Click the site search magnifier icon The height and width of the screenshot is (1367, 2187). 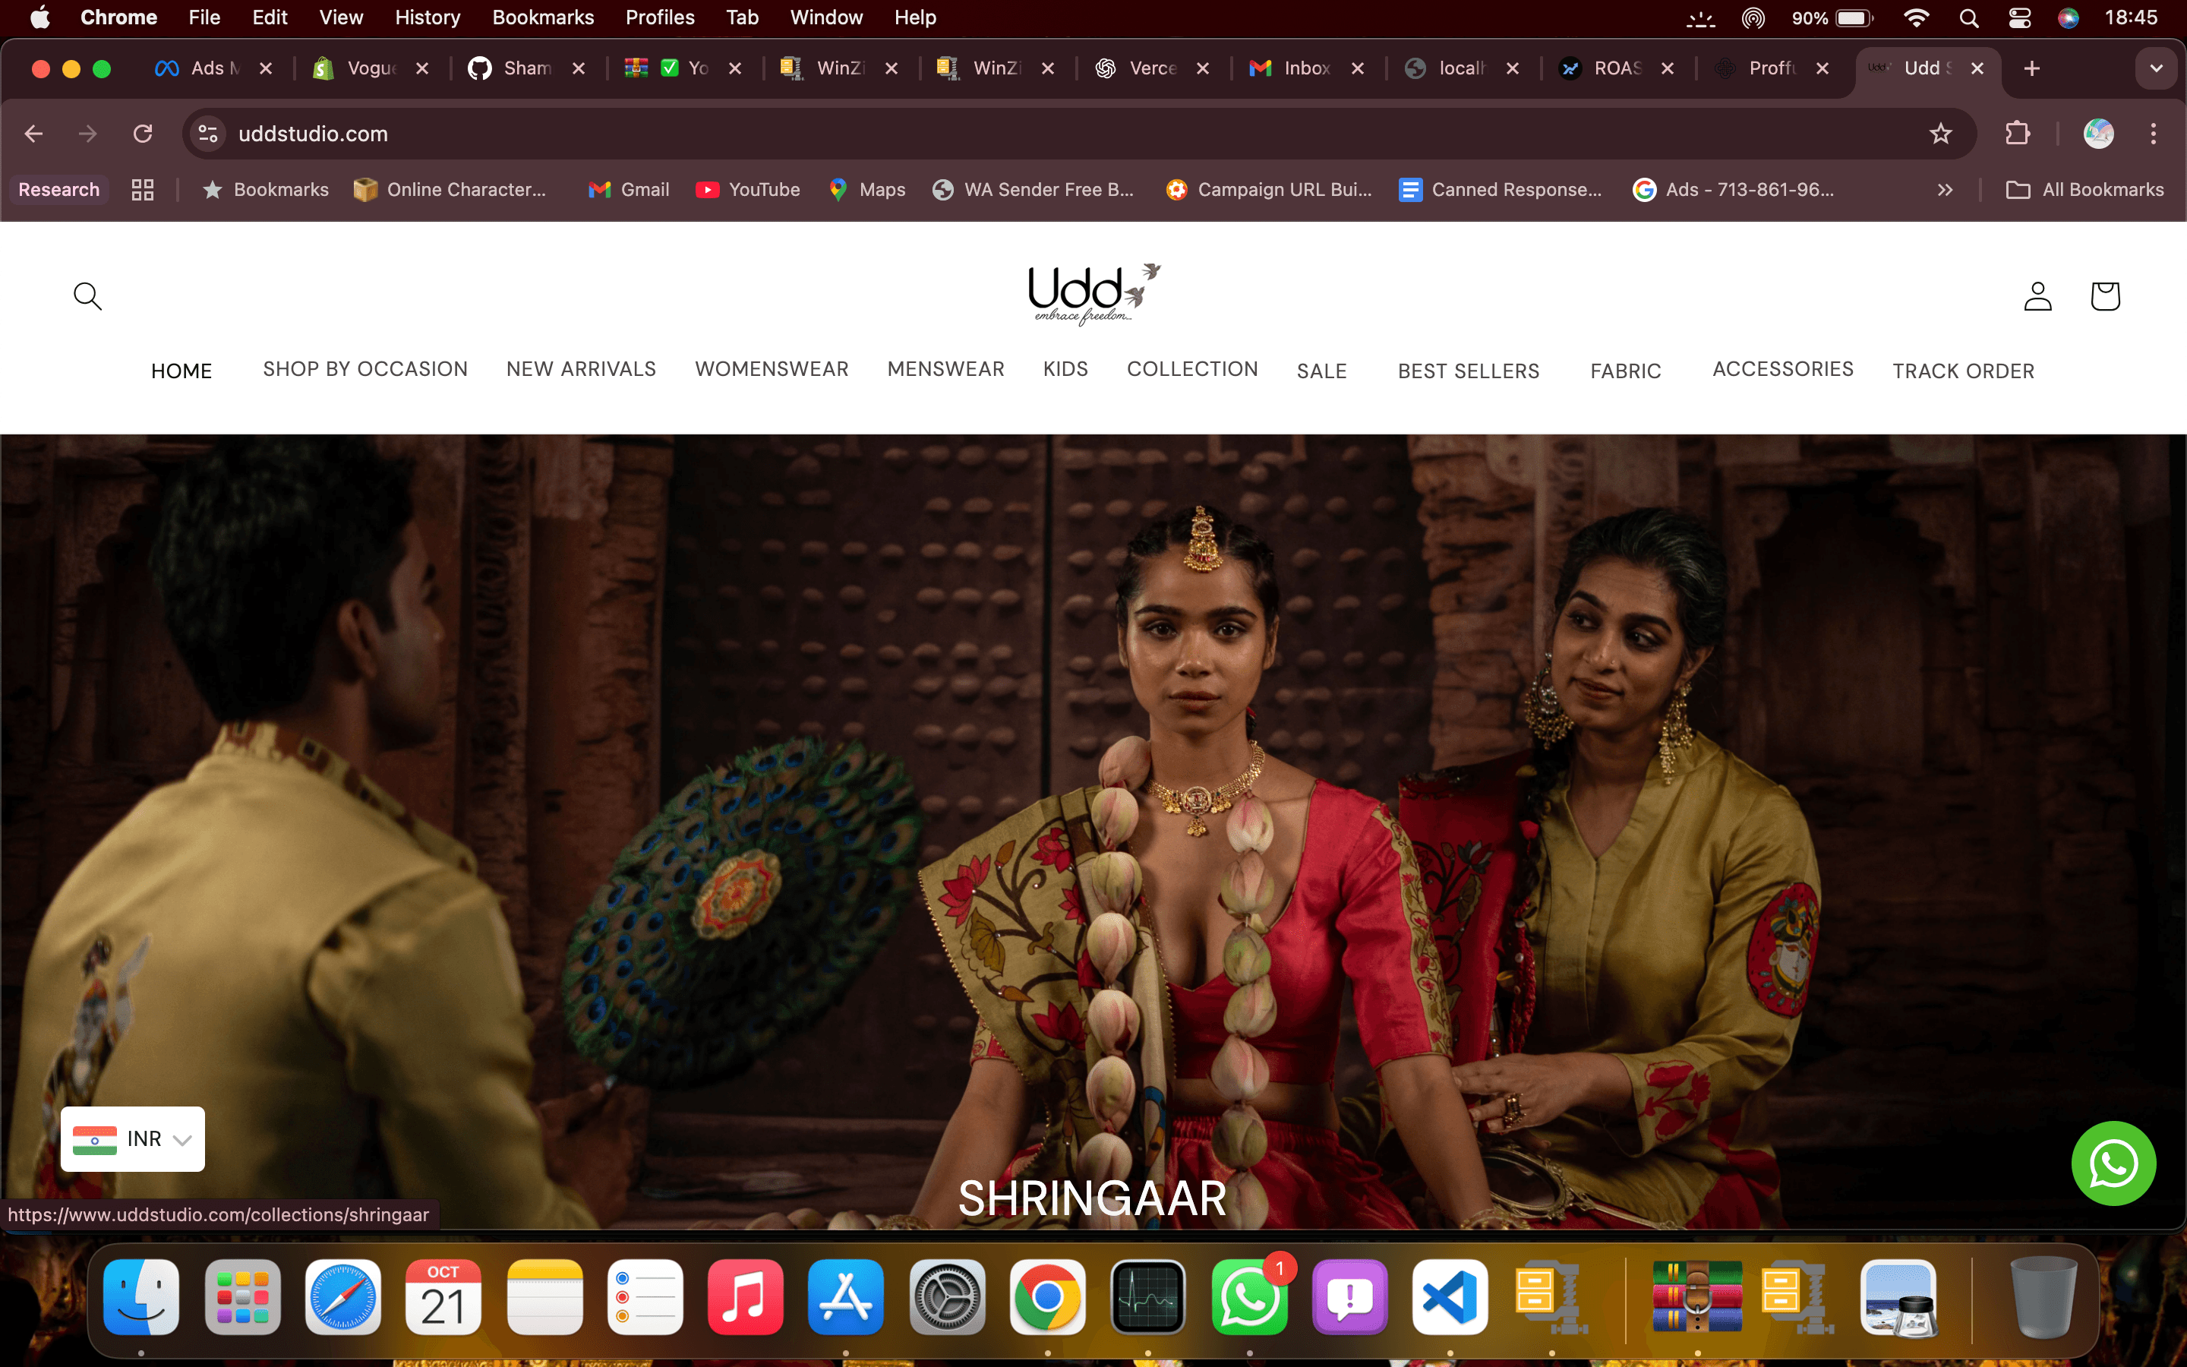click(x=87, y=295)
